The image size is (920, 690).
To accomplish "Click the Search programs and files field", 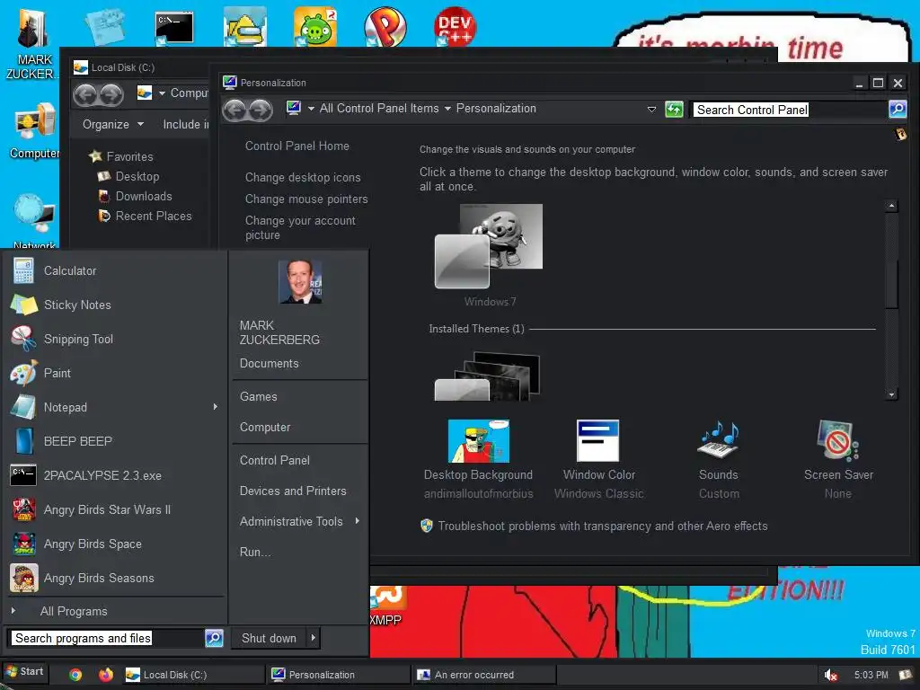I will tap(106, 638).
